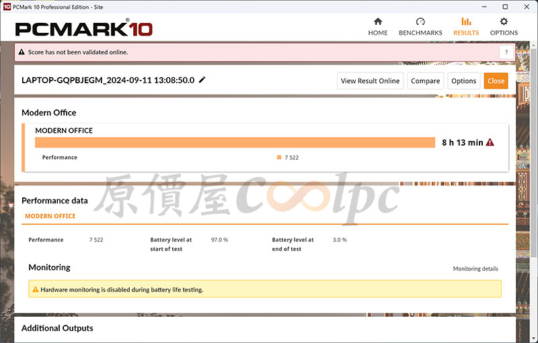
Task: Click the vertical scrollbar on the right
Action: (533, 152)
